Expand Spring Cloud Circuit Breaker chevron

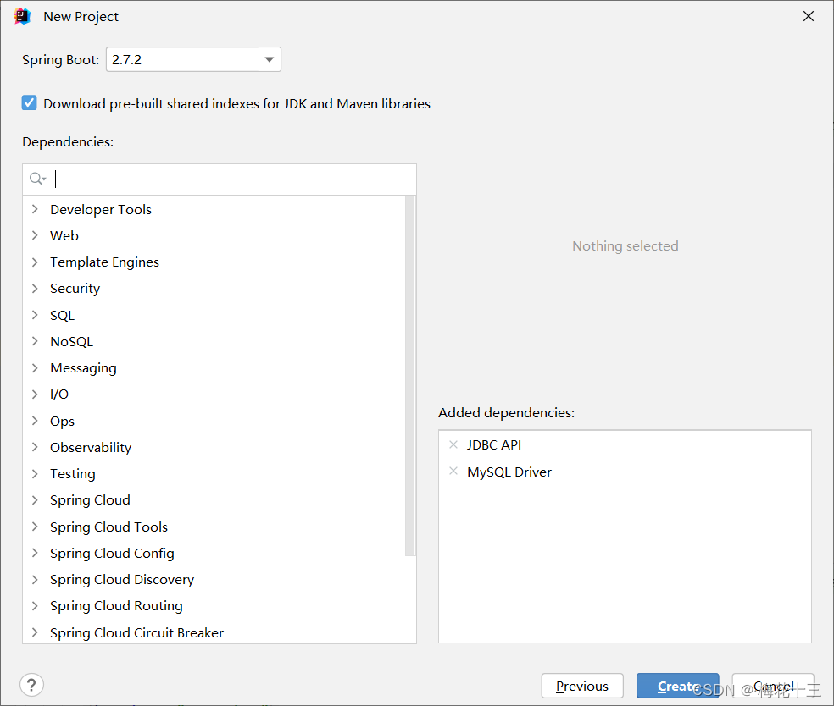[35, 632]
